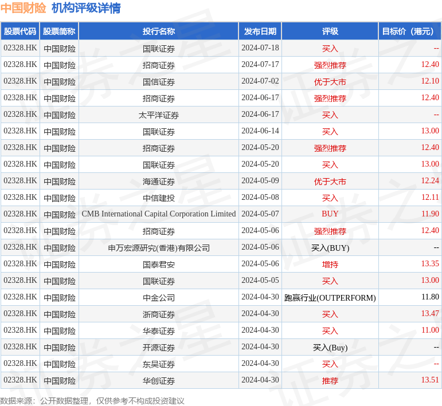Click 招商证券 in the 2024-07-17 row
This screenshot has height=406, width=442.
pos(159,65)
